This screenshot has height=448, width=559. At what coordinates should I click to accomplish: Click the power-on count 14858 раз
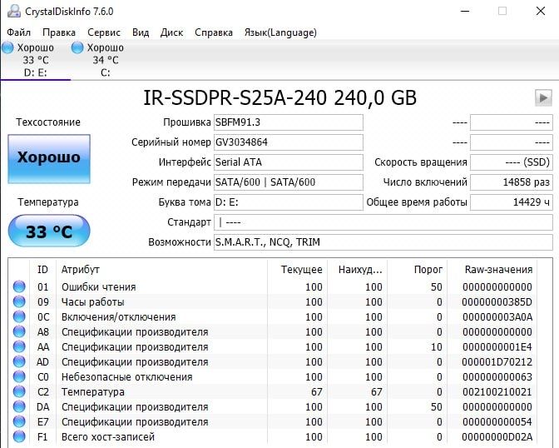tap(512, 182)
